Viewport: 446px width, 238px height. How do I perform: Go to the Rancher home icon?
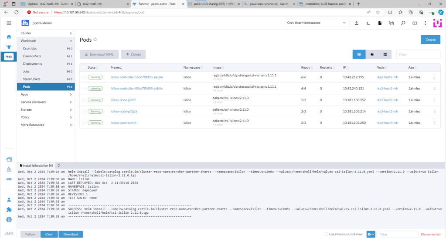point(9,36)
